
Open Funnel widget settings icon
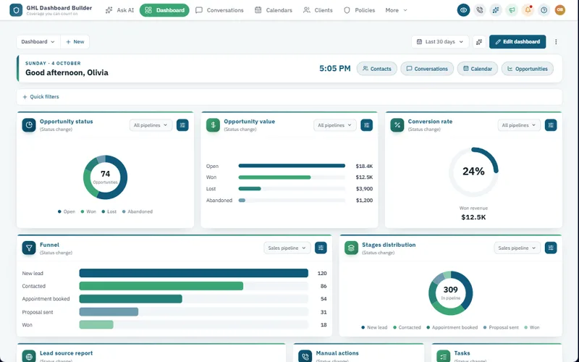click(x=321, y=248)
